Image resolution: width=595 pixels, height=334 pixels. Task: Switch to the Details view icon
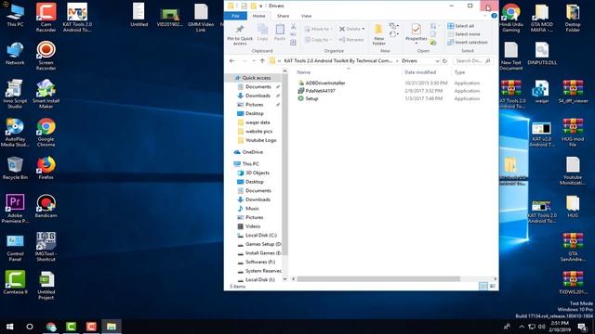(x=483, y=287)
